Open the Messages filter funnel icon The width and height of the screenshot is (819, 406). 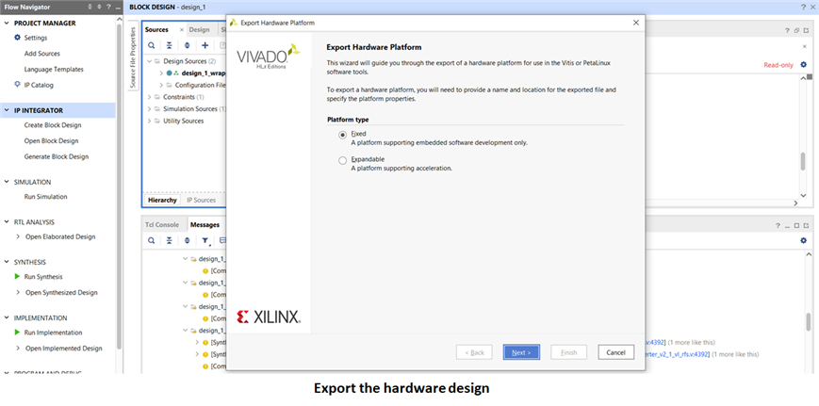coord(205,240)
